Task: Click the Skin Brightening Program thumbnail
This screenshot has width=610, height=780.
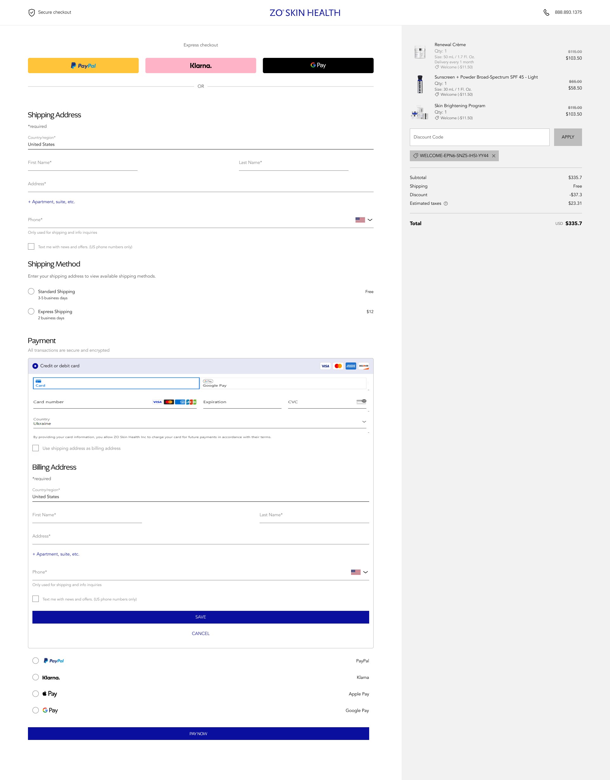Action: (x=420, y=112)
